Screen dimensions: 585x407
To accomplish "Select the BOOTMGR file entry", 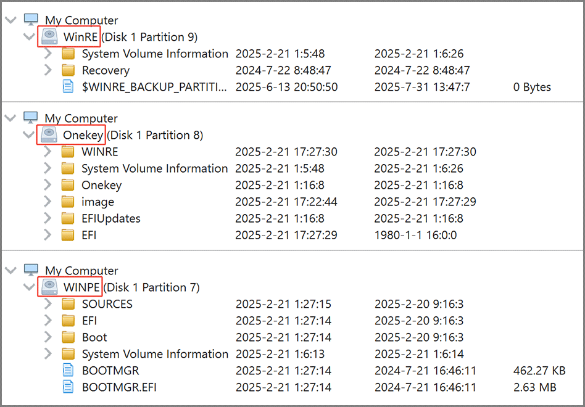I will coord(110,371).
